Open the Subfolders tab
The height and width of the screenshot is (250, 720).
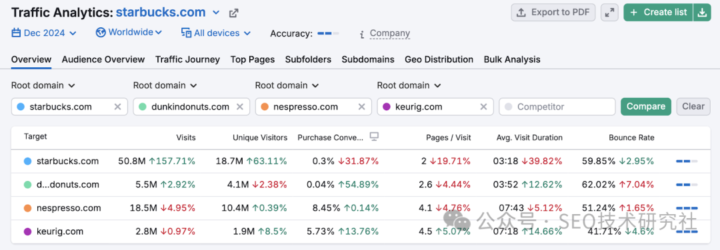tap(308, 59)
